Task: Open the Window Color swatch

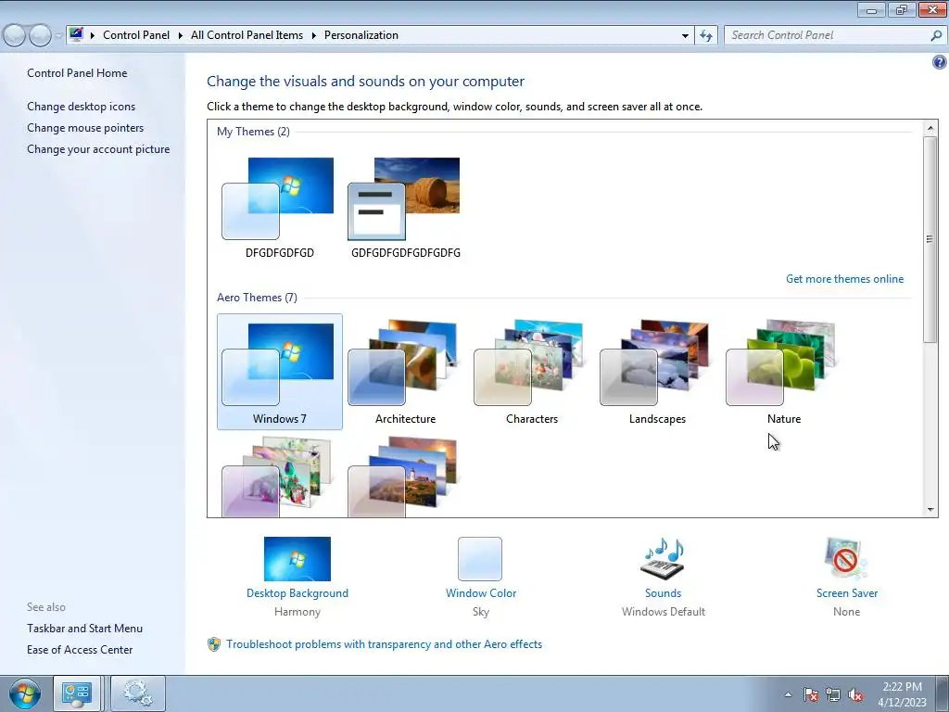Action: (x=480, y=559)
